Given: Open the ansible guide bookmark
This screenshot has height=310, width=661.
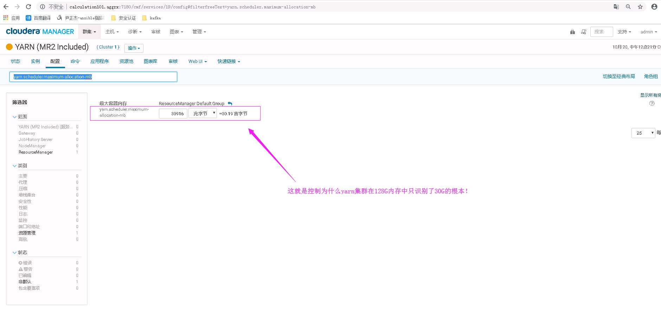Looking at the screenshot, I should tap(81, 18).
